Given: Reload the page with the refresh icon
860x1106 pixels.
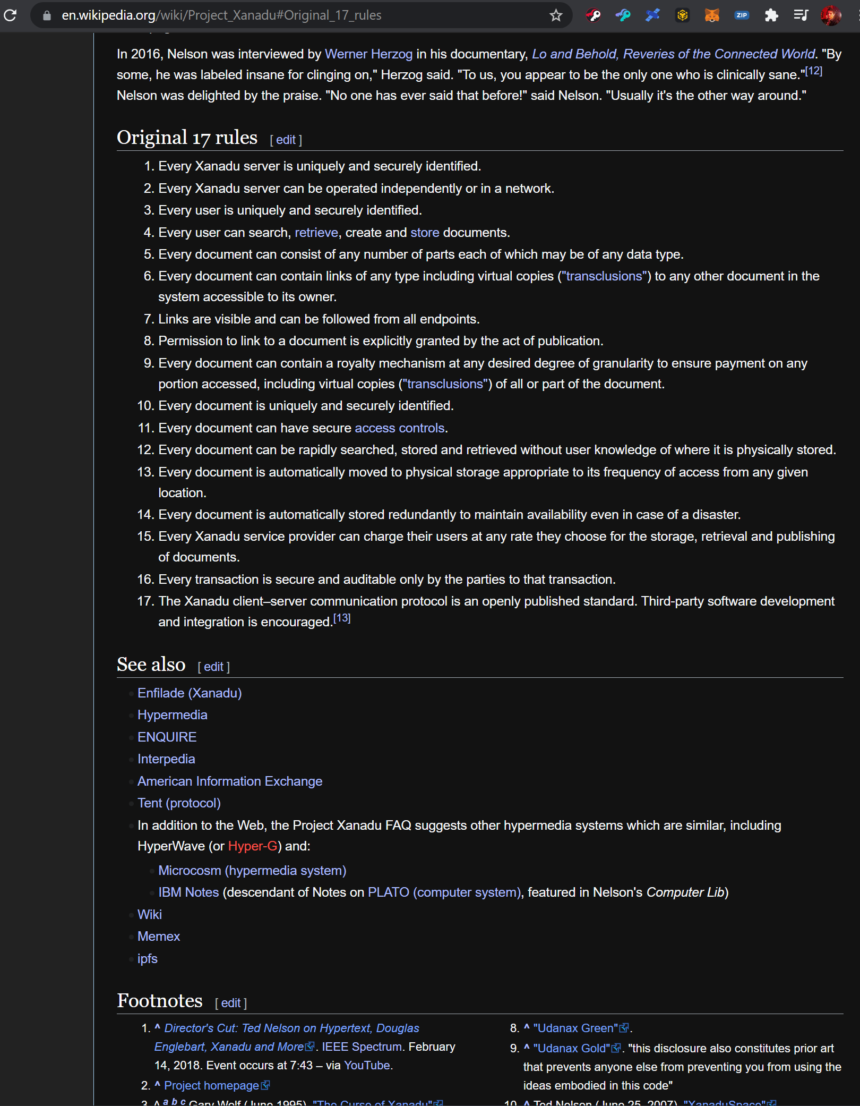Looking at the screenshot, I should [x=10, y=15].
